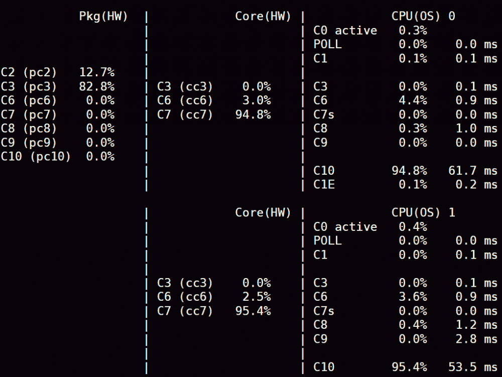Select CPU 1 C0 active 0.4% row

point(370,227)
